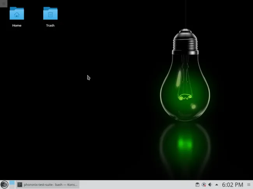Open the desktop toolbox menu in the top-left corner
Viewport: 253px width, 189px height.
click(x=4, y=3)
